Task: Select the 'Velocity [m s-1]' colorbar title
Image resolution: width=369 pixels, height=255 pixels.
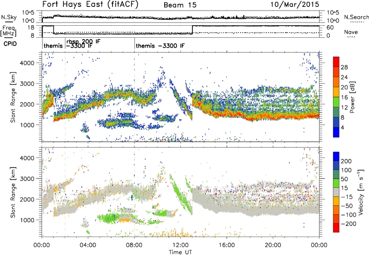Action: [361, 192]
